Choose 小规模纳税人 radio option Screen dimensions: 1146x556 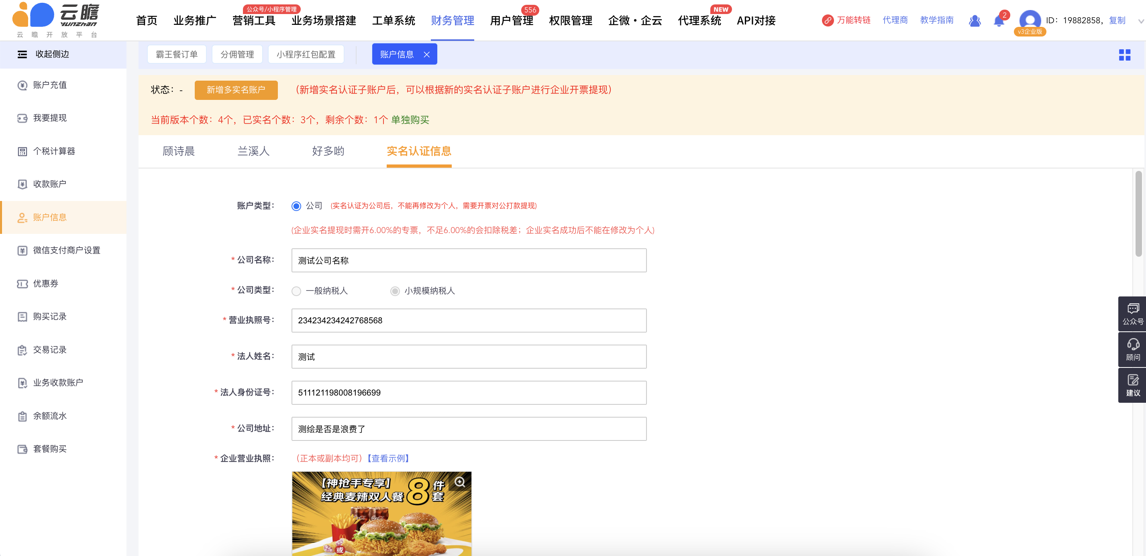tap(395, 291)
